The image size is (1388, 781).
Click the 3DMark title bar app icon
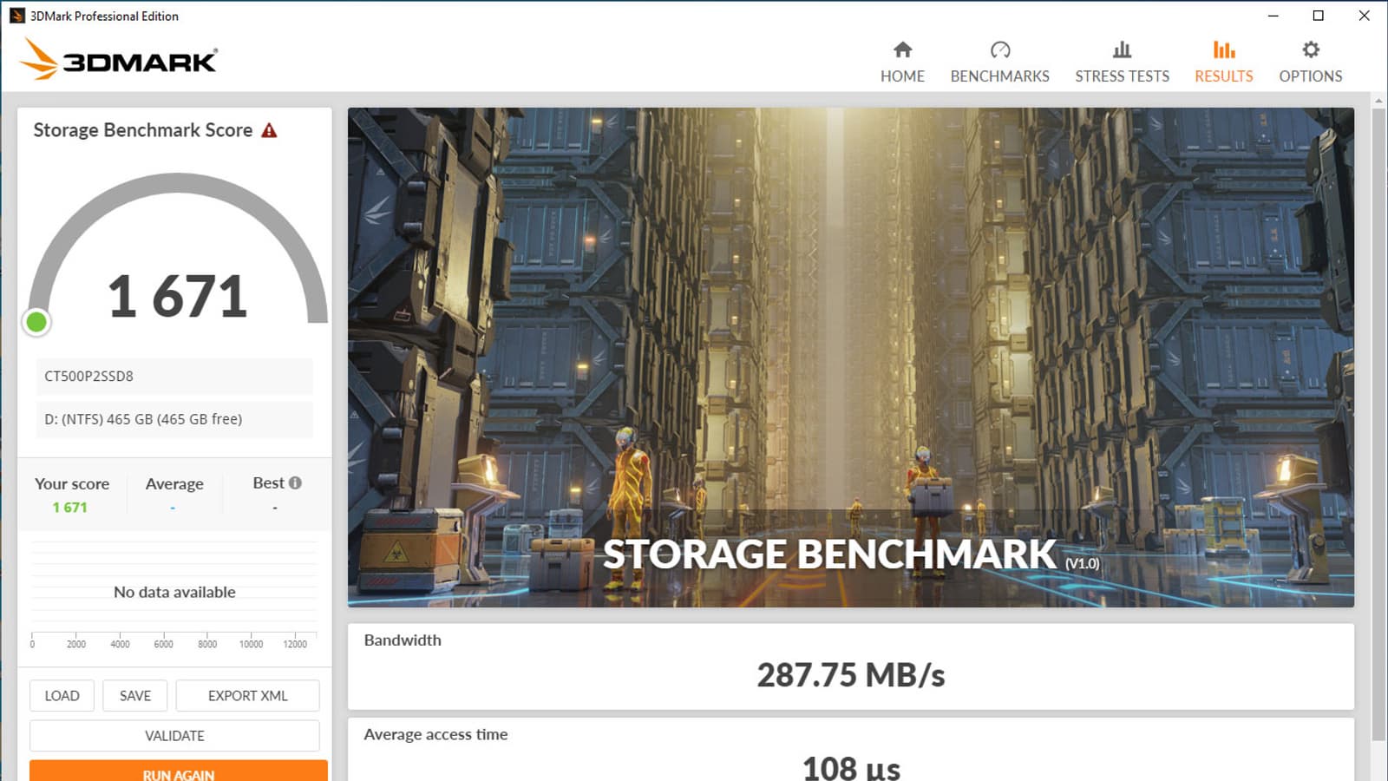[x=16, y=16]
